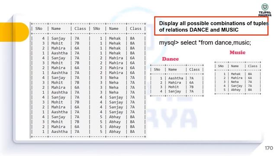Click 'Aashtha' in result row paired with Neha

coord(59,92)
